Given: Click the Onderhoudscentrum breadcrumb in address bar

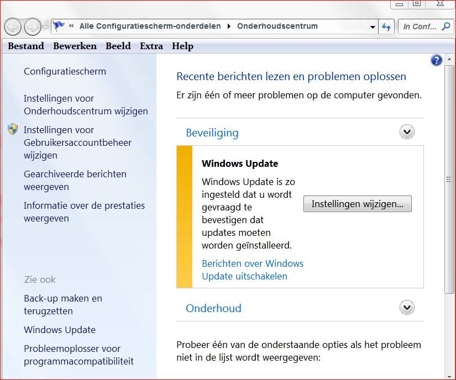Looking at the screenshot, I should [277, 26].
